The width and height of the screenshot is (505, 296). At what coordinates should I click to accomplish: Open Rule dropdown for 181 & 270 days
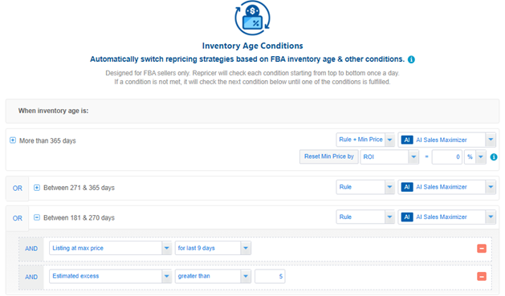[365, 217]
